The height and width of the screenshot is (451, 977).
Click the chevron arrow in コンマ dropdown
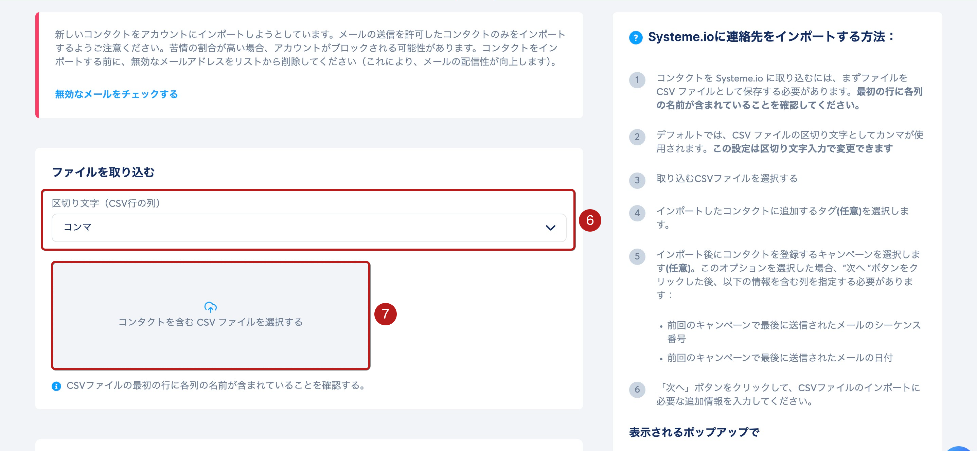click(x=550, y=228)
